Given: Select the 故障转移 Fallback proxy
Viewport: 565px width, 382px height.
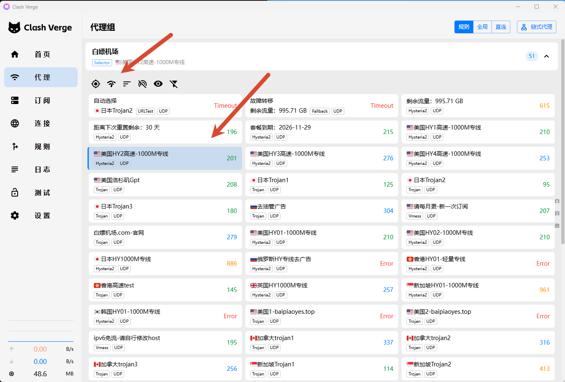Looking at the screenshot, I should (x=322, y=106).
